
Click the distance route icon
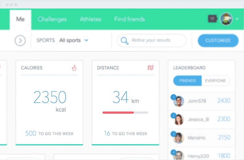pos(150,68)
